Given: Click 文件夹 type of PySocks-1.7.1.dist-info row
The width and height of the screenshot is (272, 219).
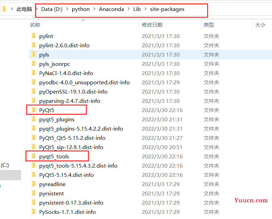Looking at the screenshot, I should click(x=211, y=212).
